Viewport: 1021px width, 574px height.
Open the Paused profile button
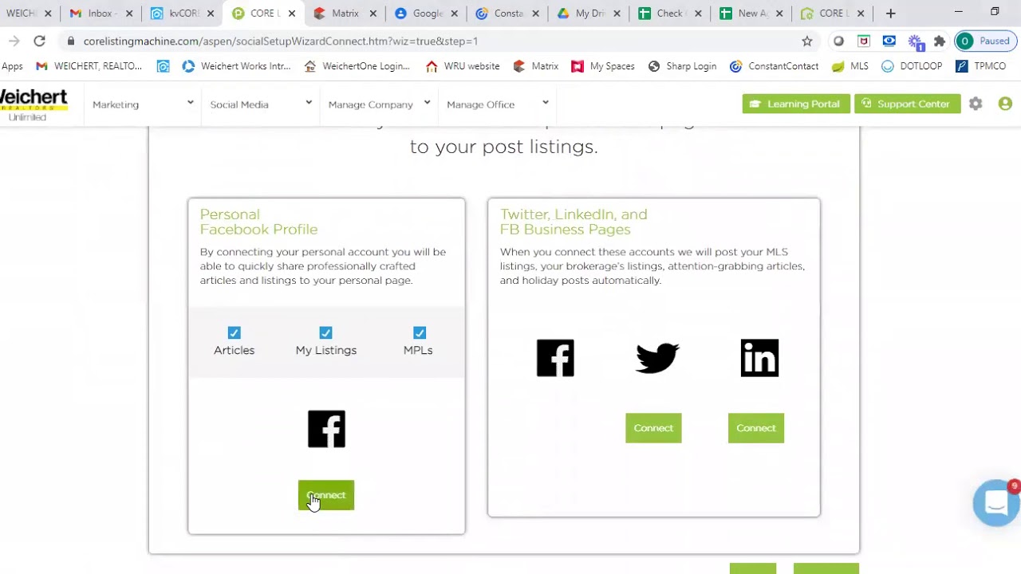coord(986,41)
